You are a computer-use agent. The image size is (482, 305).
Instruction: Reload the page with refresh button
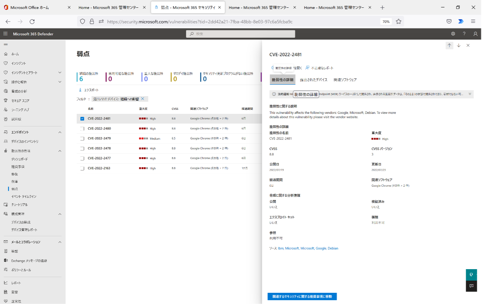coord(31,21)
